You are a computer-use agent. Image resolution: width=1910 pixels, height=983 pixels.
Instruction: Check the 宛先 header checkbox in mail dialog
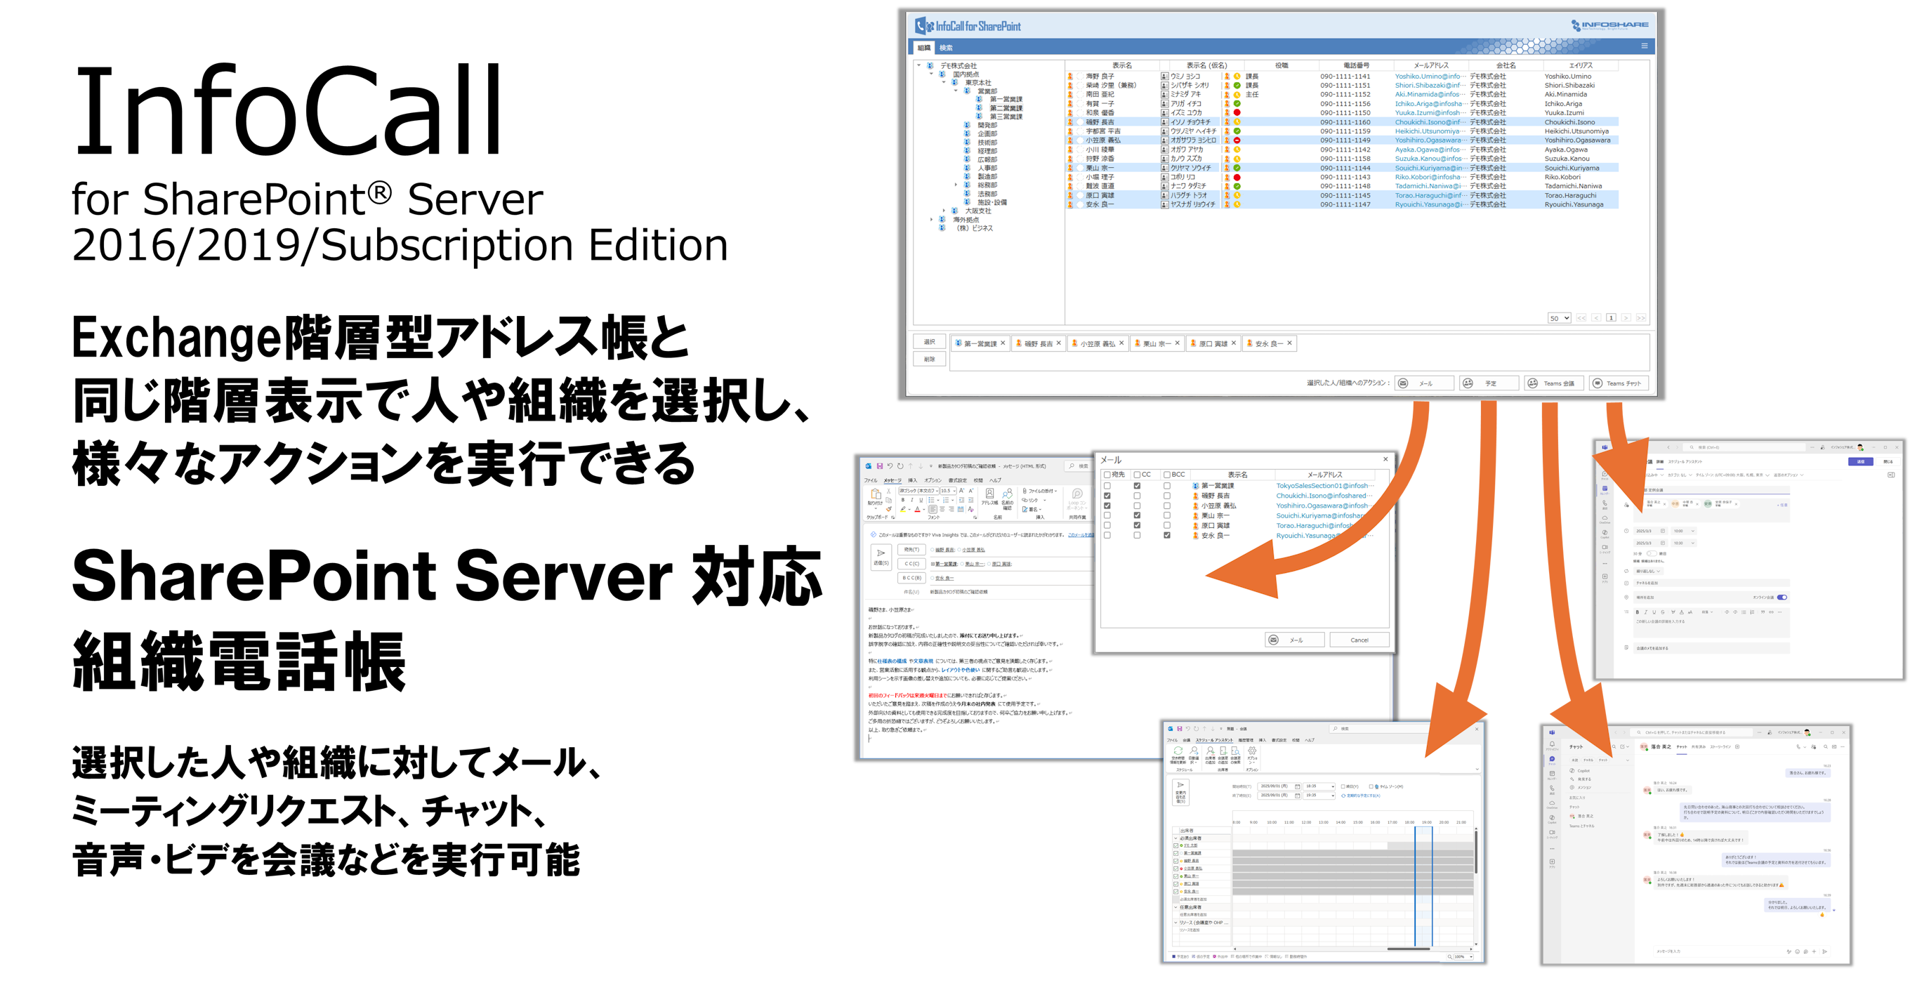pyautogui.click(x=1107, y=475)
